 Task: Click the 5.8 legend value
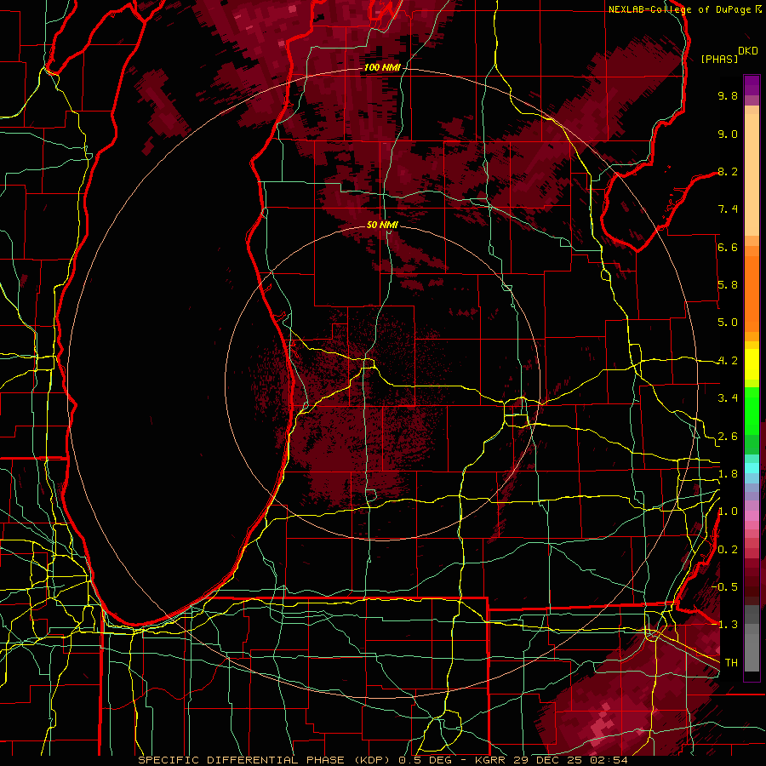[x=728, y=285]
